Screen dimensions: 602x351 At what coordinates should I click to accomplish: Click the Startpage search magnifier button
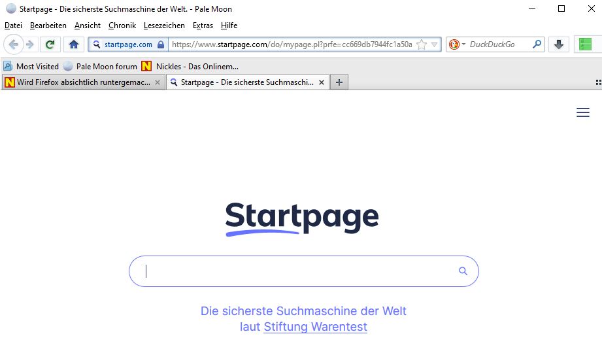463,271
